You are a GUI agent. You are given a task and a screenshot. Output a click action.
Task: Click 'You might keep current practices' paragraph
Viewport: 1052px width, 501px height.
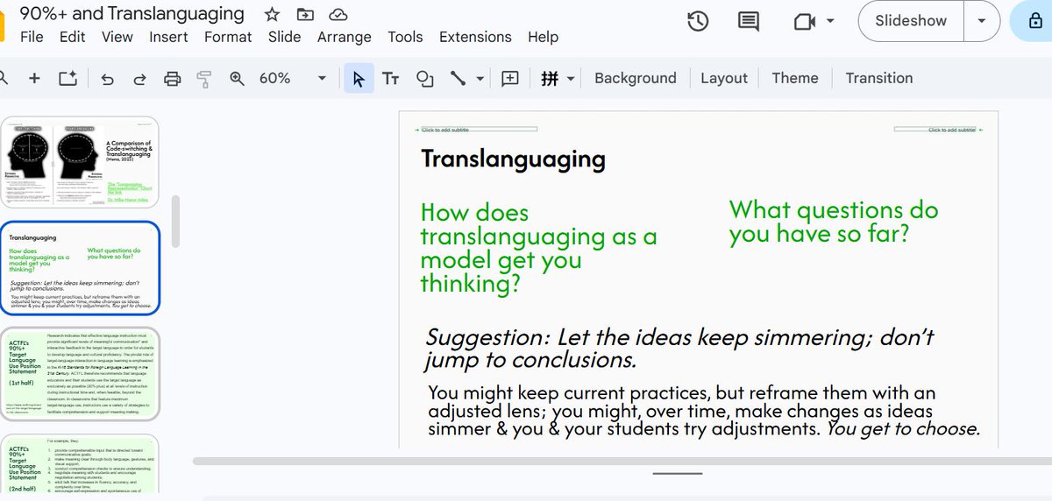tap(703, 411)
